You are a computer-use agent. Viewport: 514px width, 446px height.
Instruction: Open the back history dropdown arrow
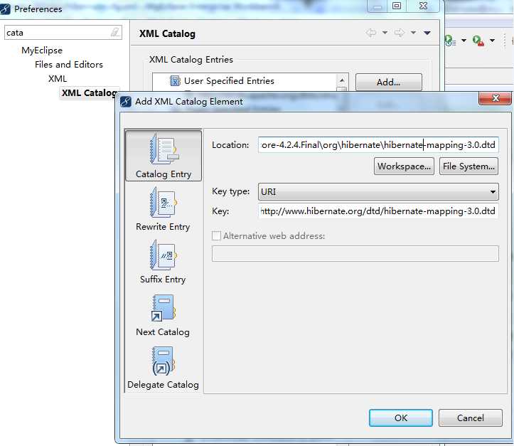pos(385,33)
